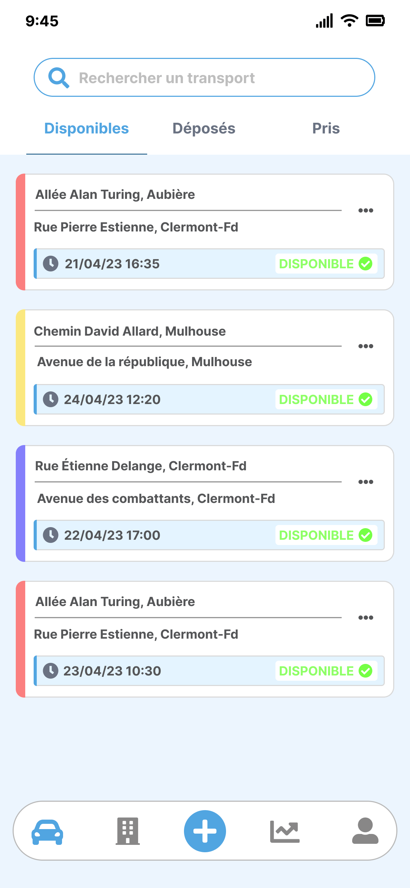Select the Avenue des combattants, Clermont-Fd address
Viewport: 410px width, 888px height.
point(156,499)
